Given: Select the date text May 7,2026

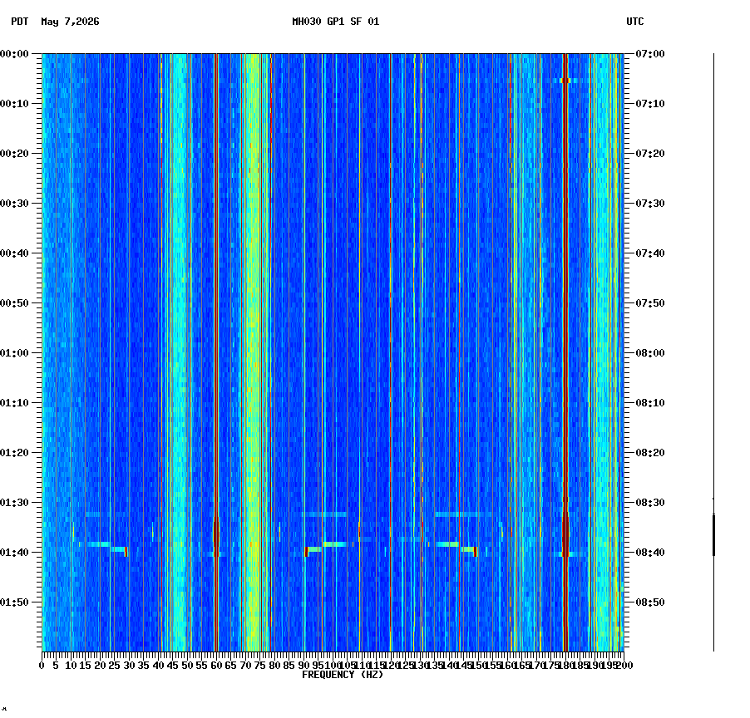Looking at the screenshot, I should (70, 22).
